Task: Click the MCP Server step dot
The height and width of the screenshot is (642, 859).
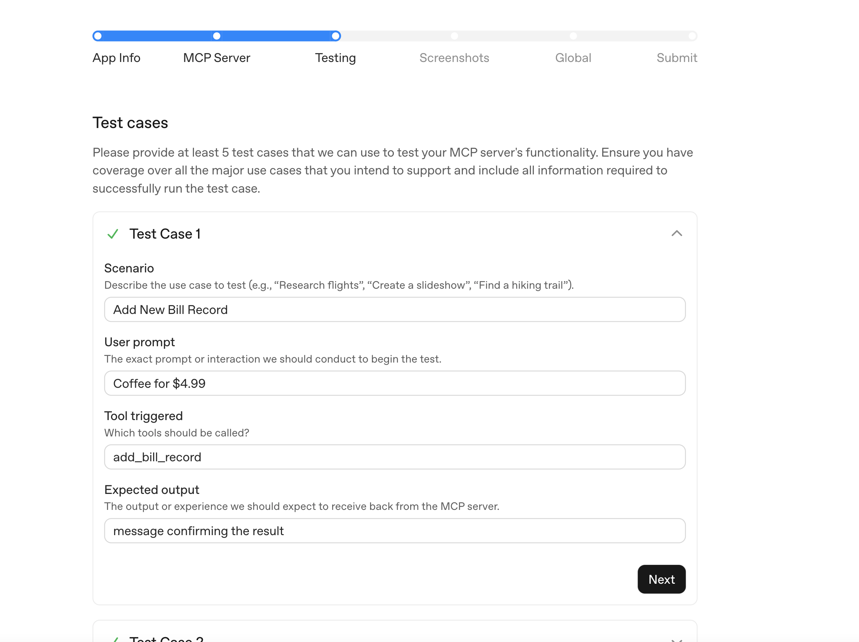Action: pos(217,36)
